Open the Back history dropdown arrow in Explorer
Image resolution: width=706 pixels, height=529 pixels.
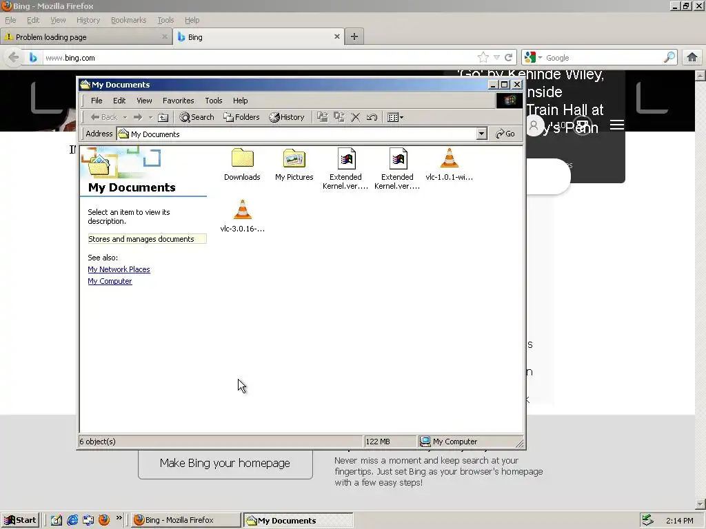[125, 117]
